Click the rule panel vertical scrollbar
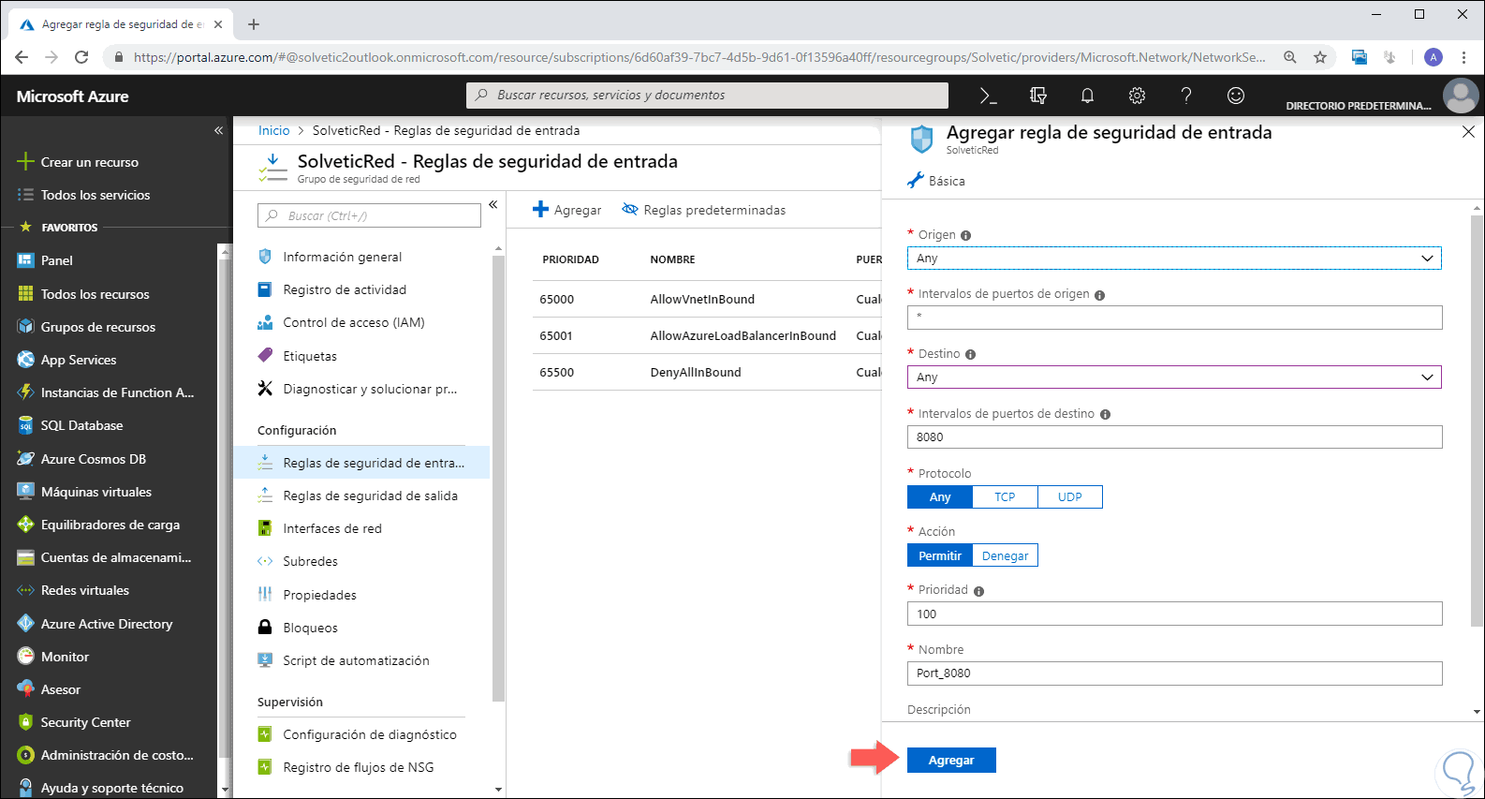Image resolution: width=1485 pixels, height=799 pixels. click(1477, 422)
